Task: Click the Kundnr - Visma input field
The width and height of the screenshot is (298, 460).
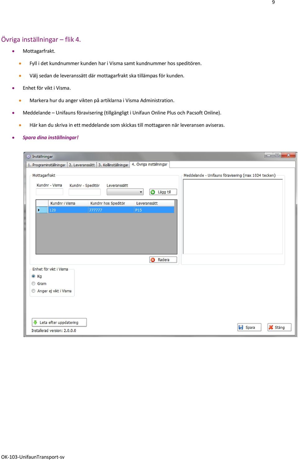Action: (x=49, y=192)
